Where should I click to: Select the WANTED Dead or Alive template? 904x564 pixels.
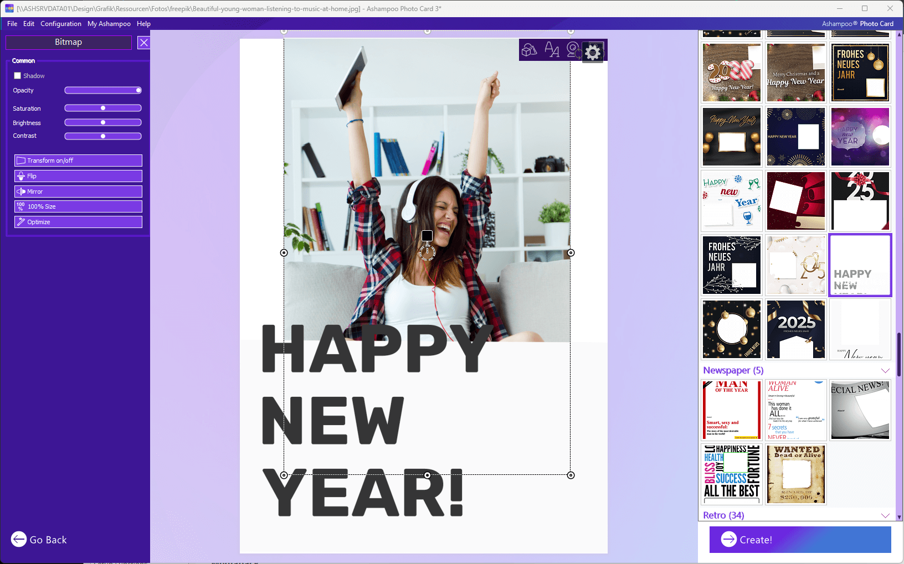[x=797, y=474]
